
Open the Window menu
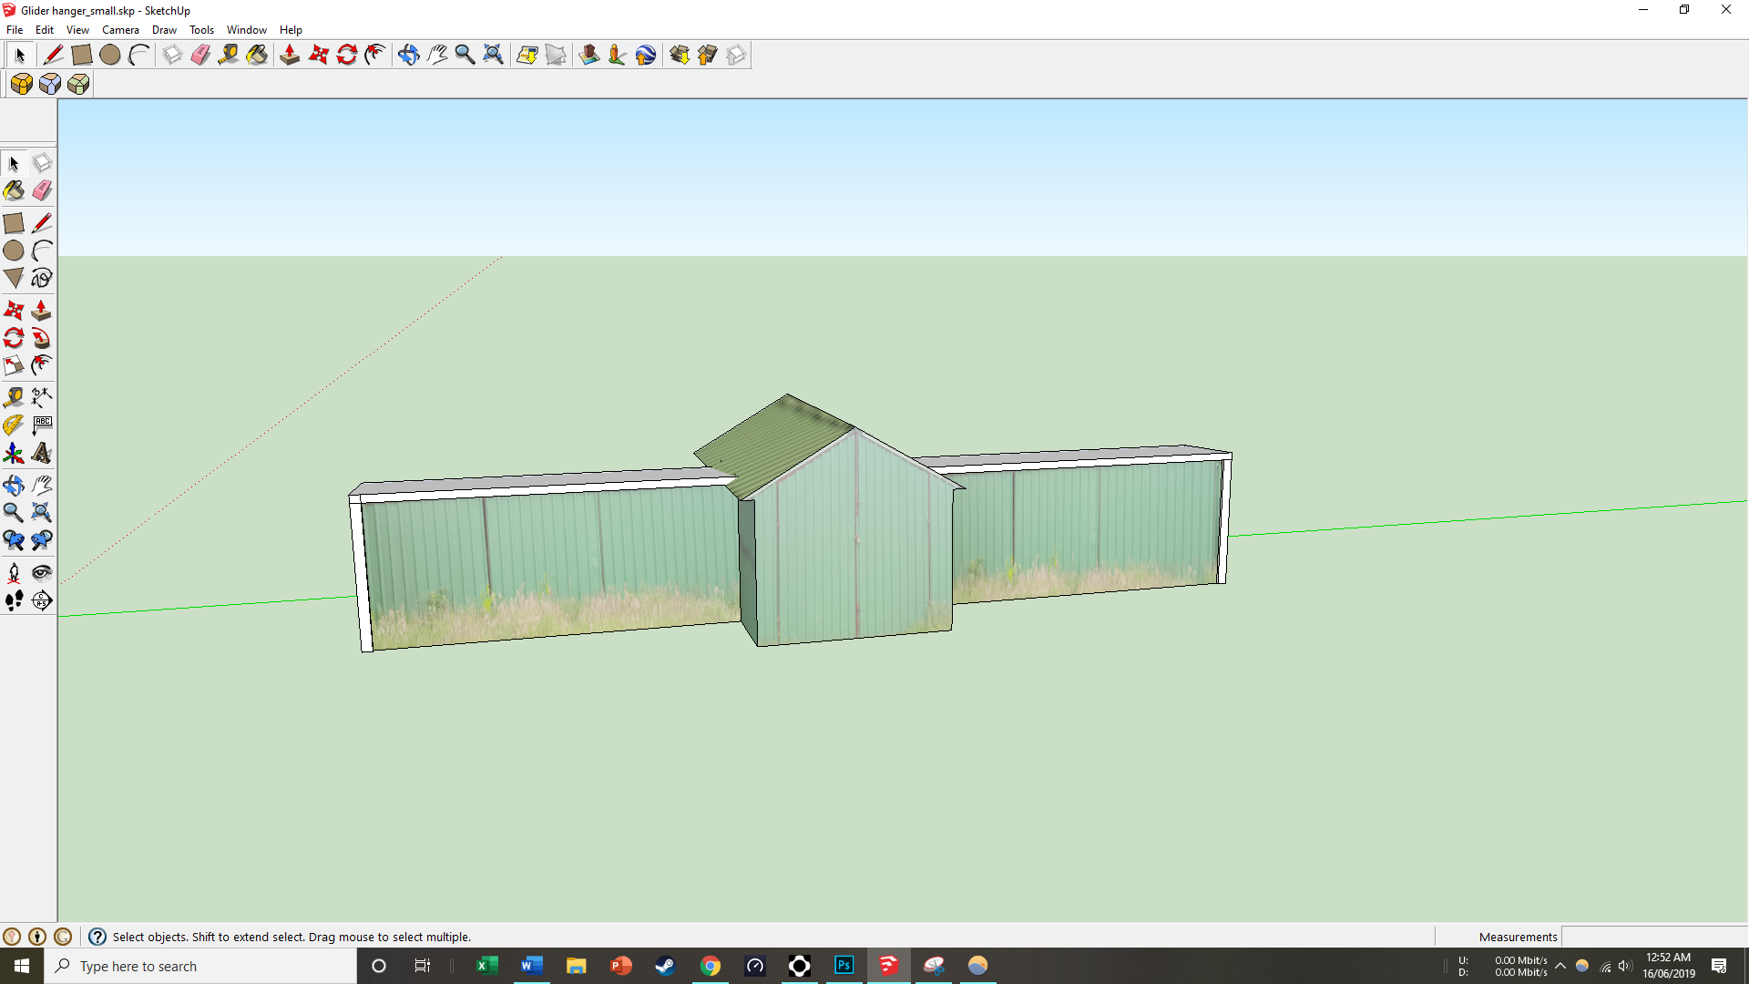[x=247, y=30]
